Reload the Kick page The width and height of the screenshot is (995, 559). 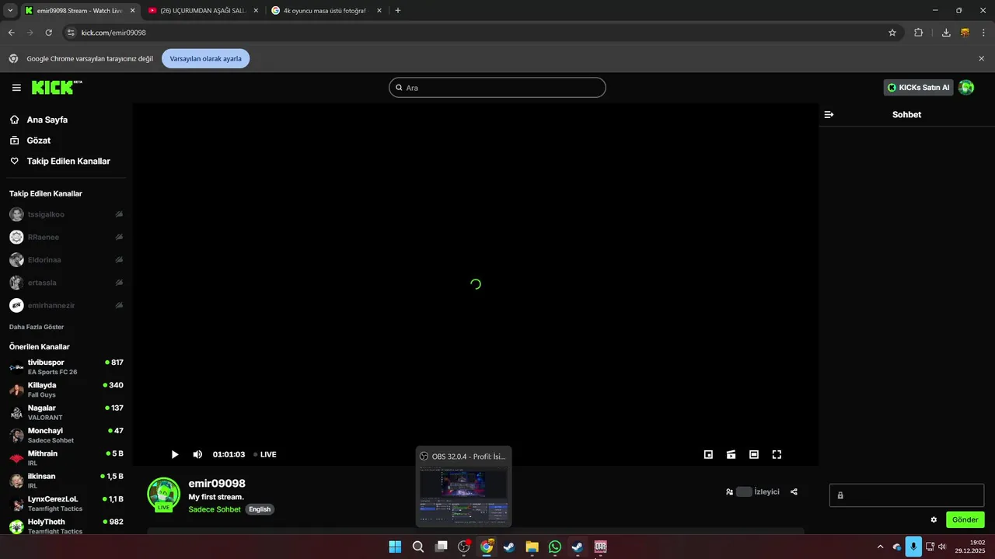tap(48, 33)
